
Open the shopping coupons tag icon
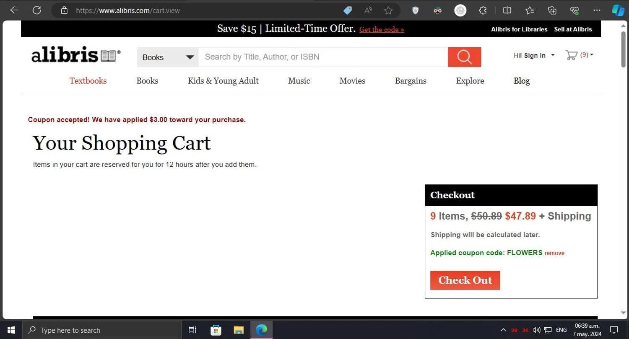(x=348, y=10)
